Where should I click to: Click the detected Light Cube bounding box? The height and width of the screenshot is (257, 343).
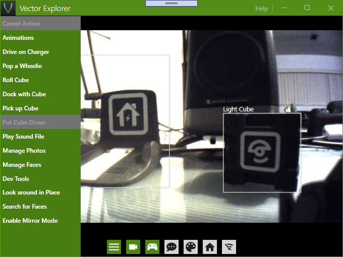coord(262,153)
